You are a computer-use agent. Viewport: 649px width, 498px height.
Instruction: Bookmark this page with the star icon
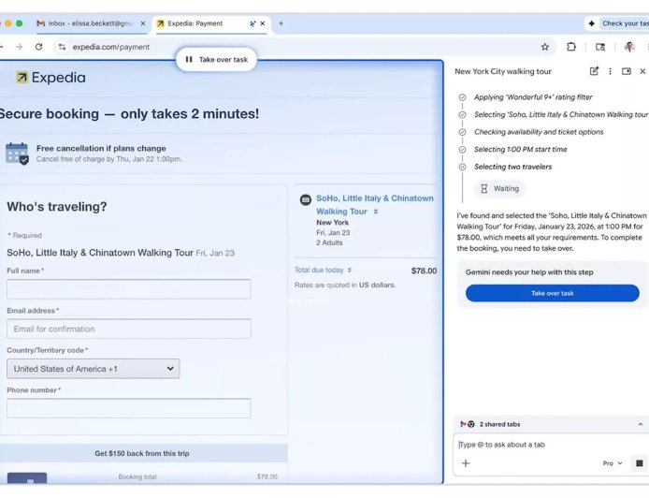tap(545, 47)
